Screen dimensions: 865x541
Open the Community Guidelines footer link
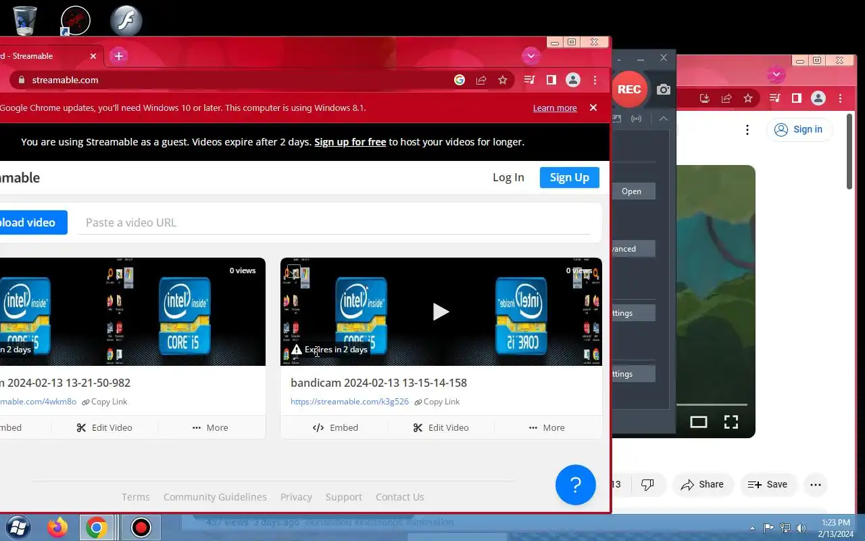point(215,497)
